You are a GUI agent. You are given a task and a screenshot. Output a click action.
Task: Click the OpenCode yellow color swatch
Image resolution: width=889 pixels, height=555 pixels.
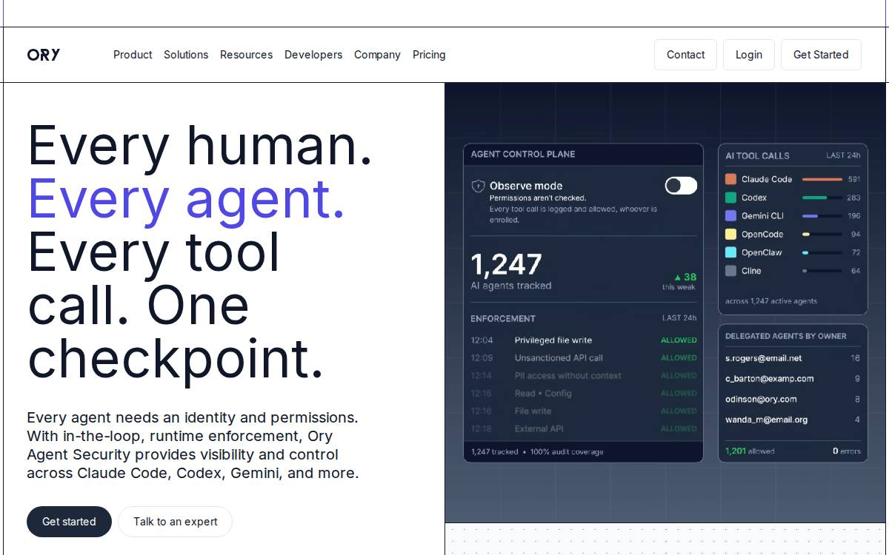coord(730,234)
